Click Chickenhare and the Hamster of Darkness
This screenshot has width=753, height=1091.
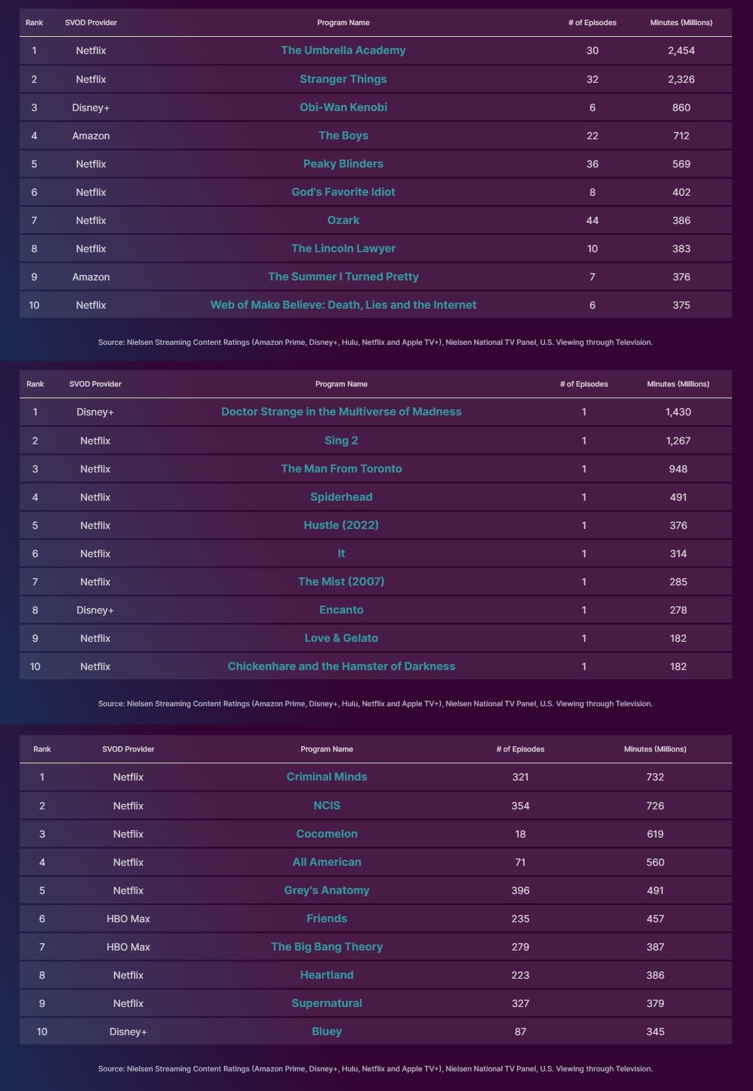[341, 666]
